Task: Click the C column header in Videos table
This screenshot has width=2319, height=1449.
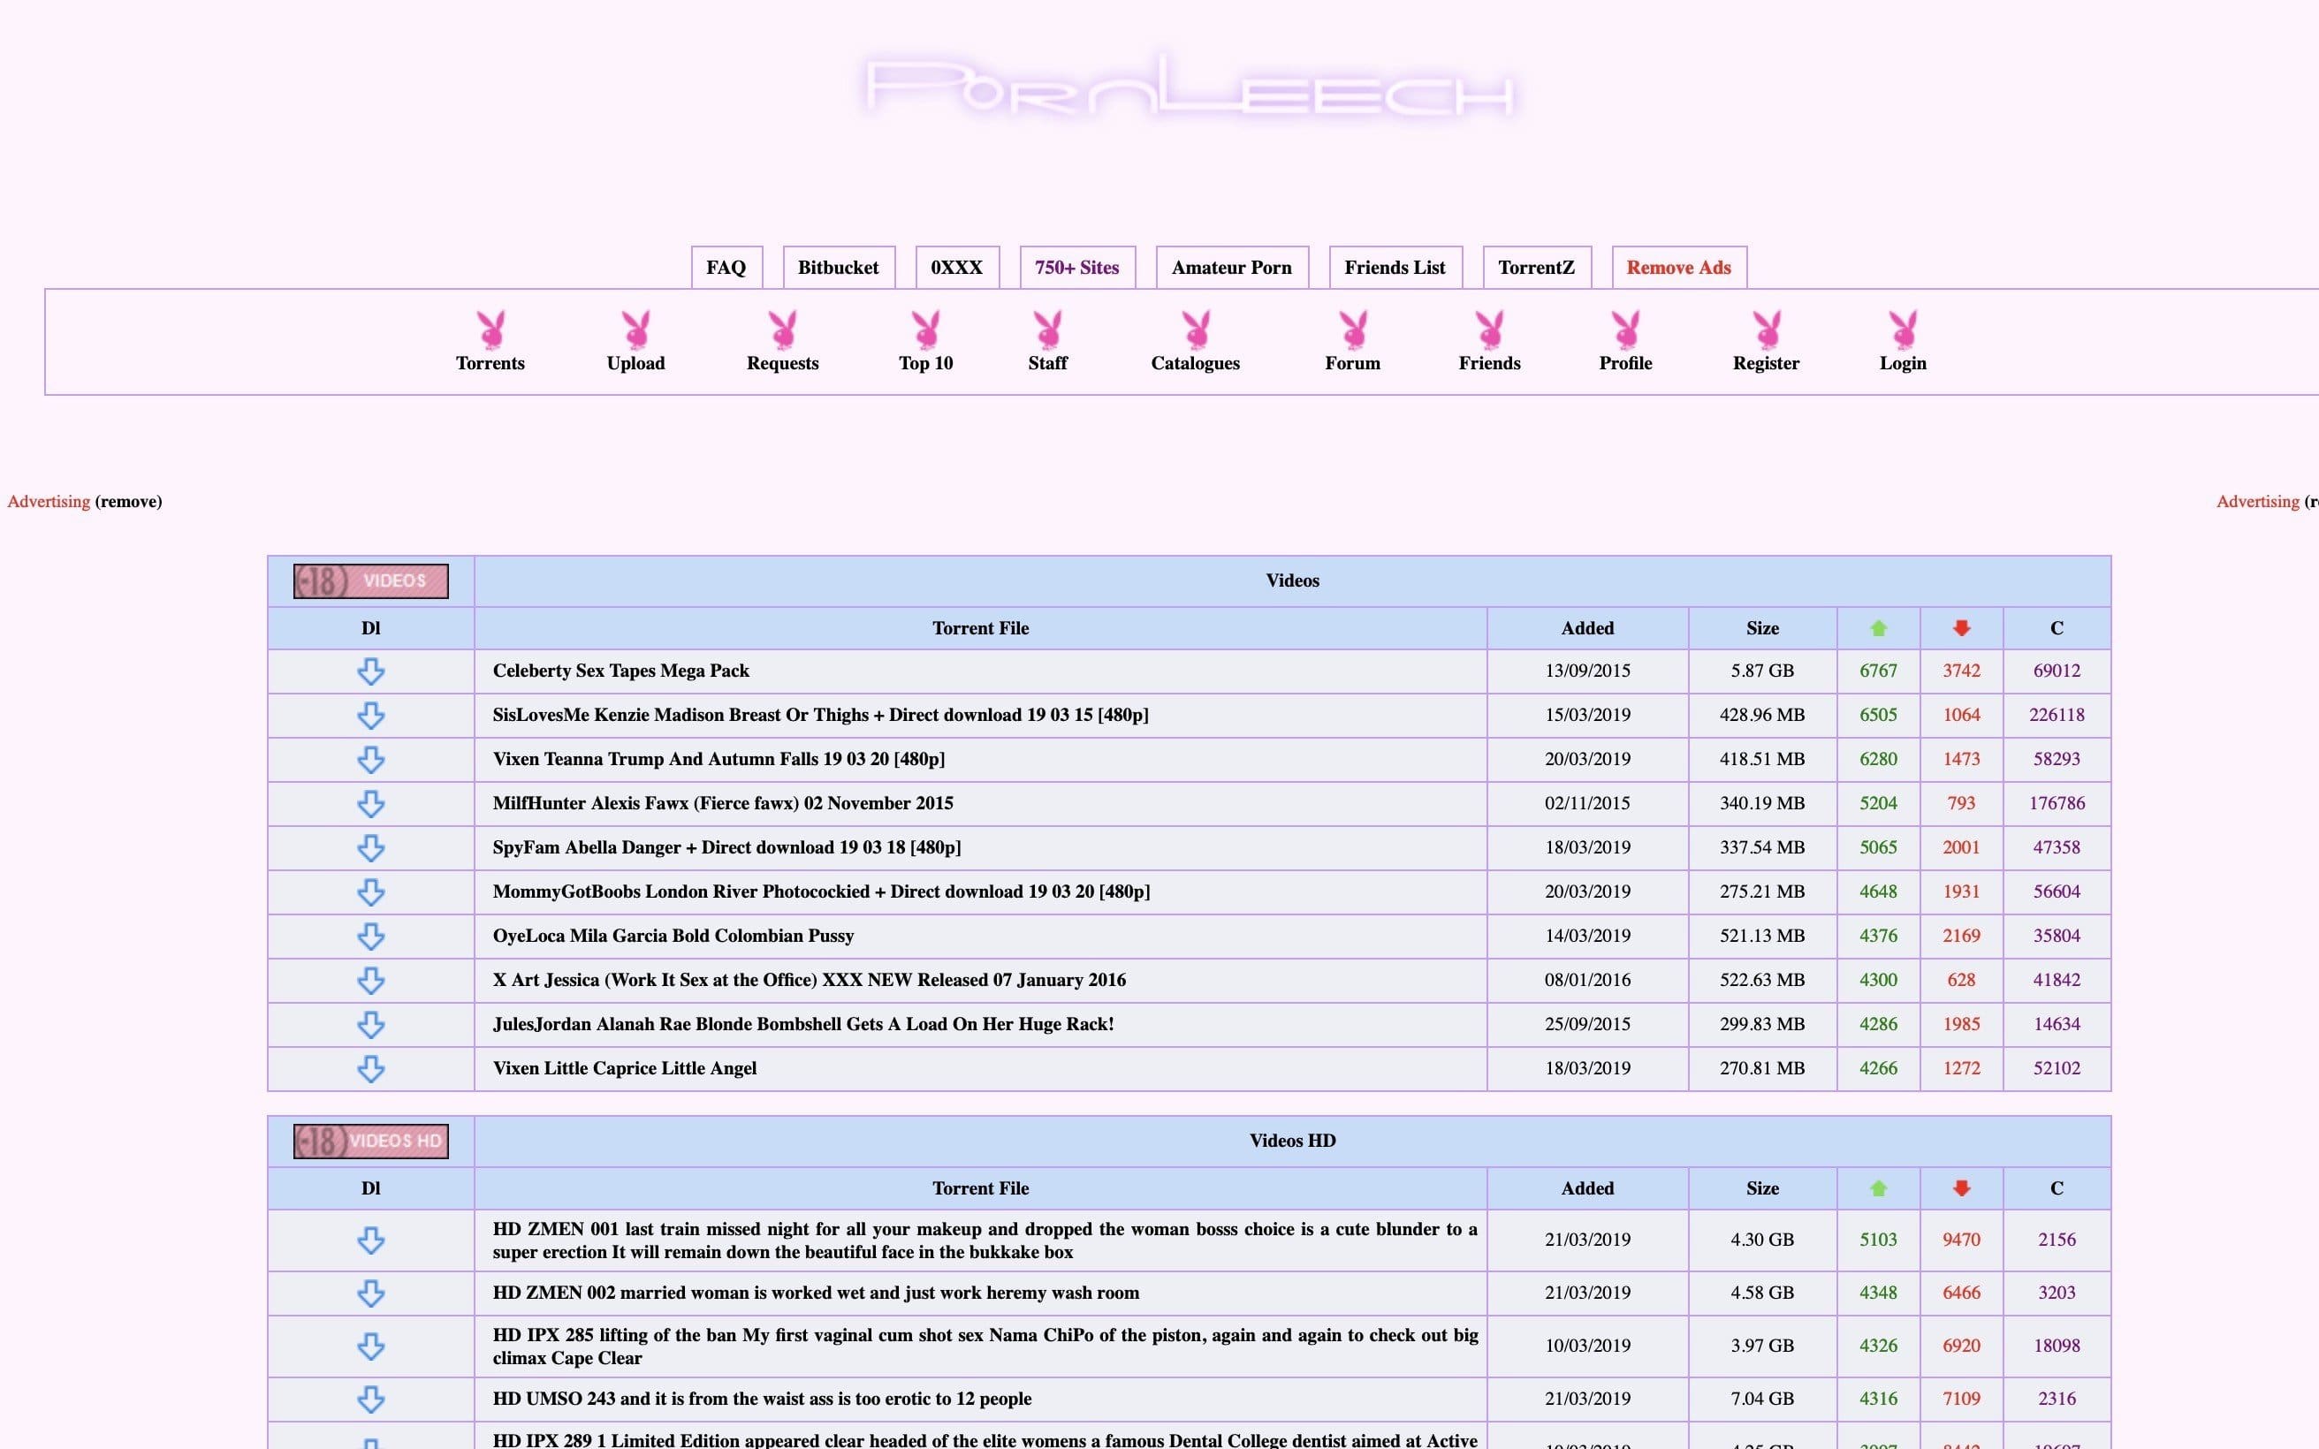Action: pos(2057,629)
